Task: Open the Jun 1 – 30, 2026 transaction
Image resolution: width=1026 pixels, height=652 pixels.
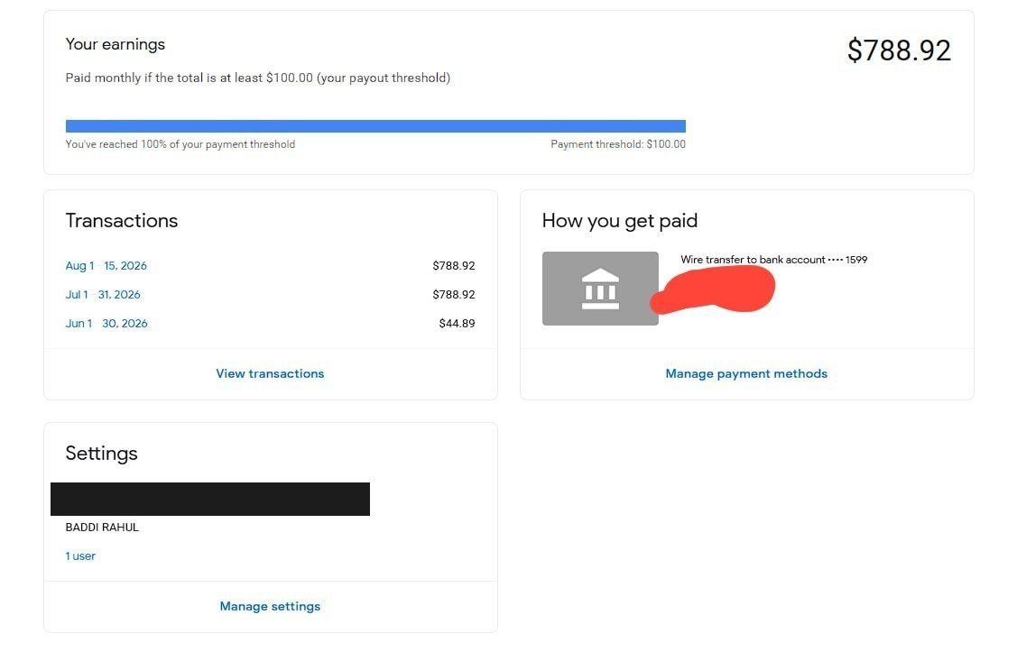Action: 106,323
